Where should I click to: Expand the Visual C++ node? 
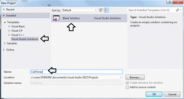pyautogui.click(x=9, y=35)
